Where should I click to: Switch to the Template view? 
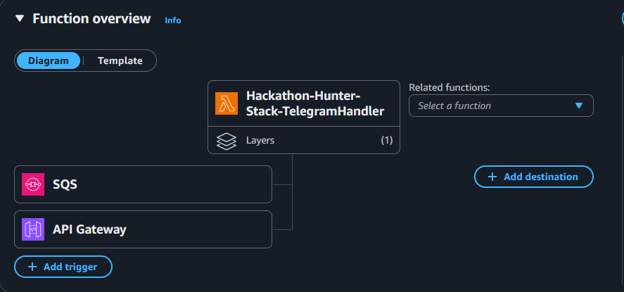[x=120, y=61]
